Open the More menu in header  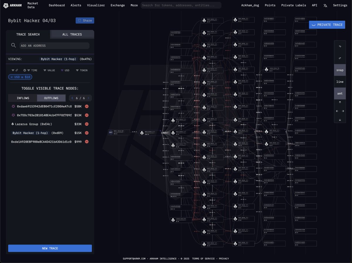click(x=134, y=5)
